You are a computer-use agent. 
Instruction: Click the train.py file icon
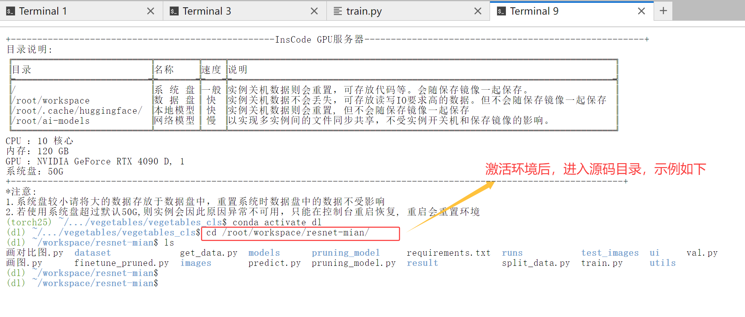(338, 11)
